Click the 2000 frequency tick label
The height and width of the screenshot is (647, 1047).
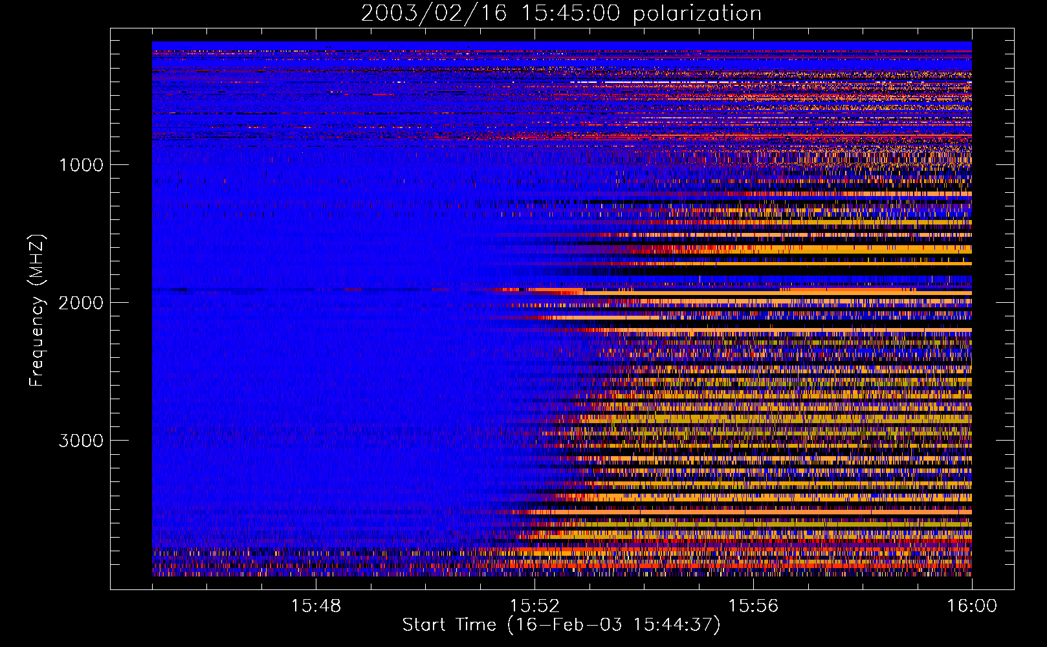click(x=81, y=303)
